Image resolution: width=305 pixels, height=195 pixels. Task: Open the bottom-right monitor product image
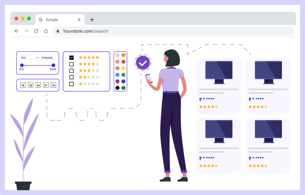pos(268,132)
